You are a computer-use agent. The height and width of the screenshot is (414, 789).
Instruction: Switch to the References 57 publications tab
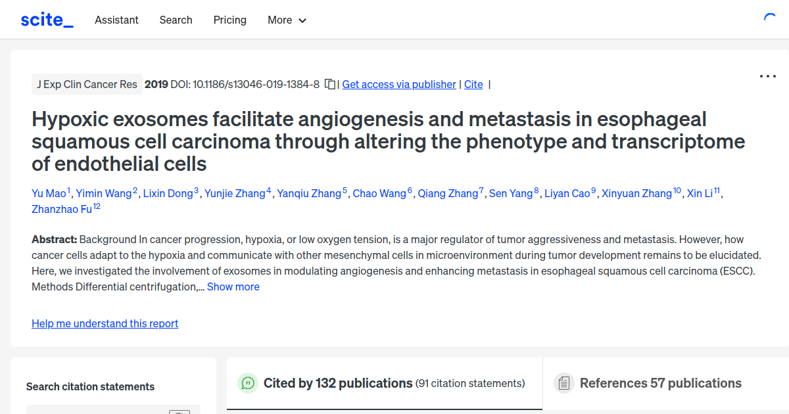point(660,383)
